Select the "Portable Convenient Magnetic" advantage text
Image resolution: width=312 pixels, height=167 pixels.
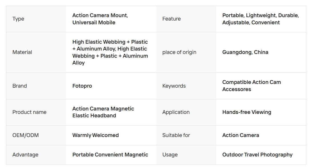pos(110,155)
